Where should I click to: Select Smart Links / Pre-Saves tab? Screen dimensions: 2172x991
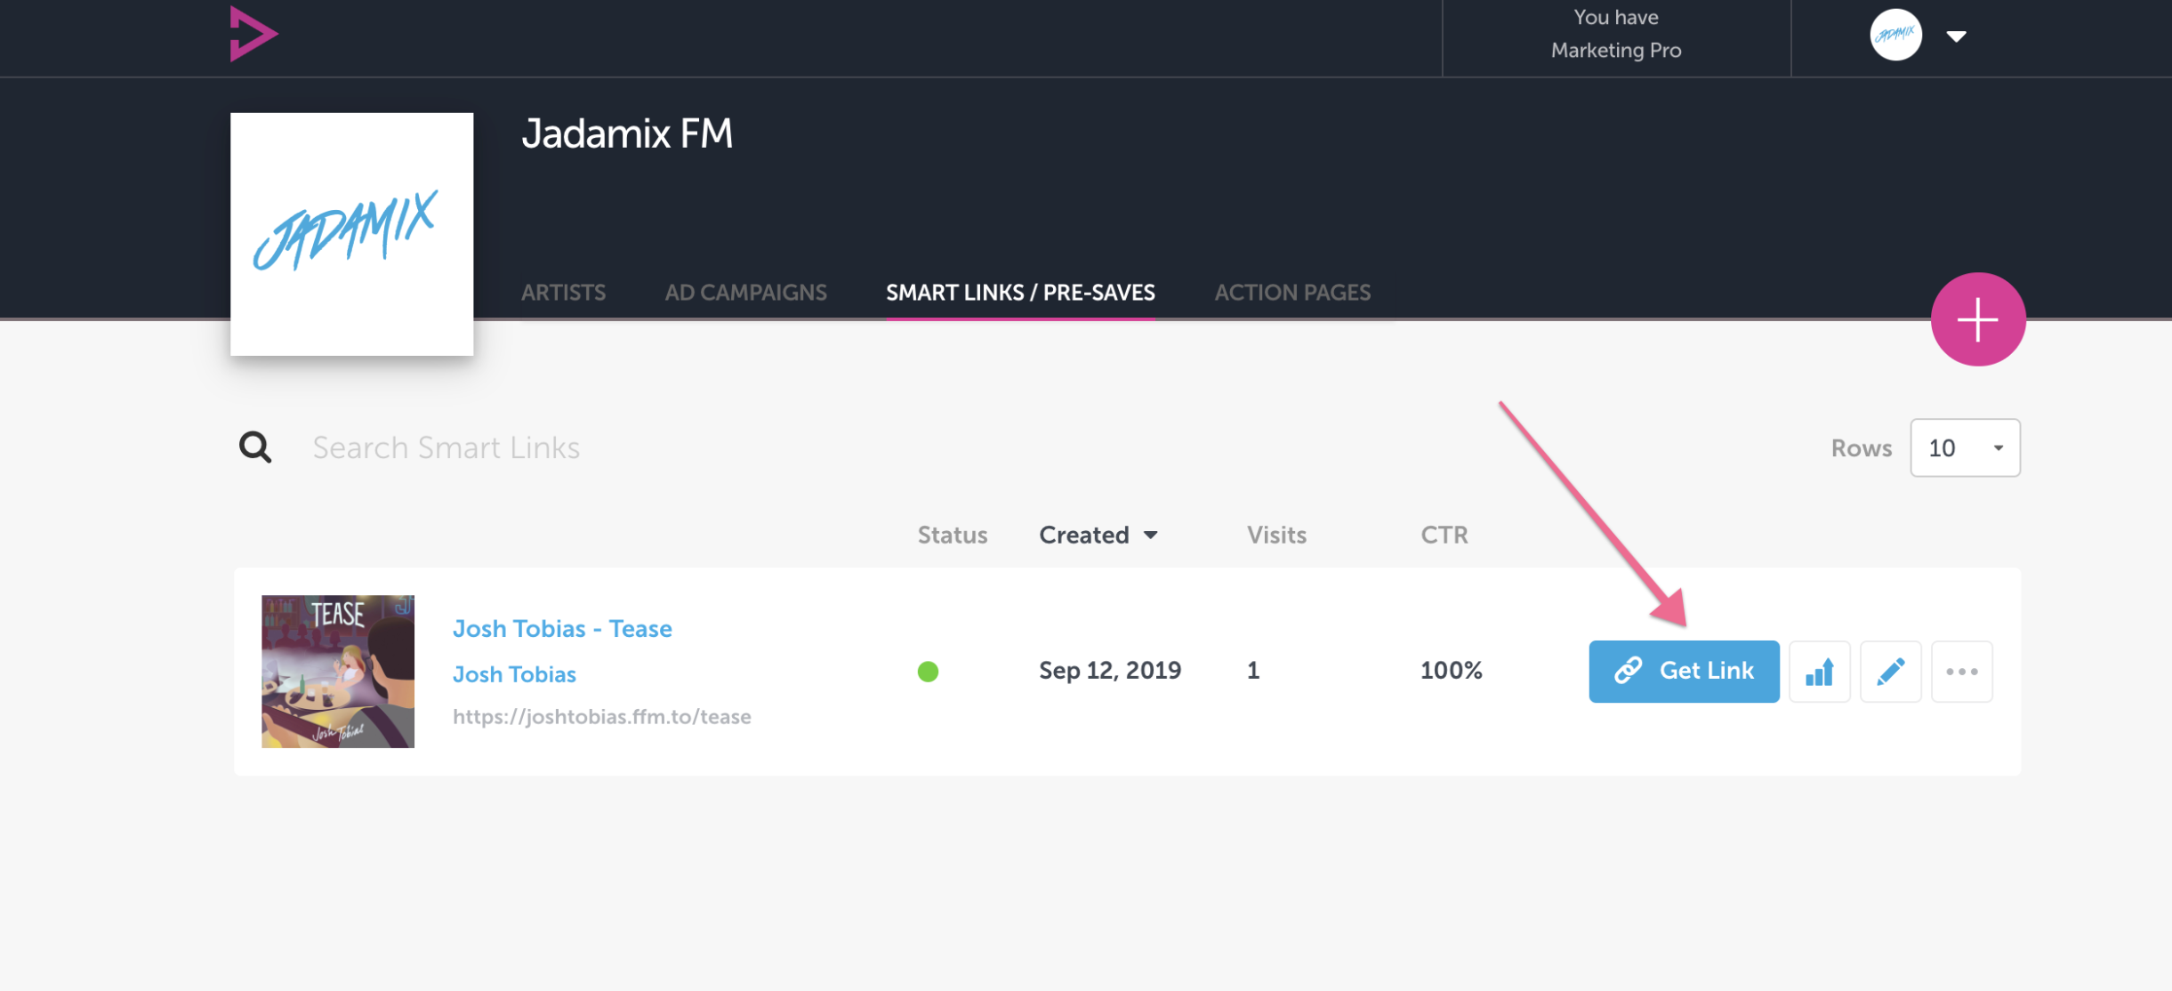(x=1020, y=293)
